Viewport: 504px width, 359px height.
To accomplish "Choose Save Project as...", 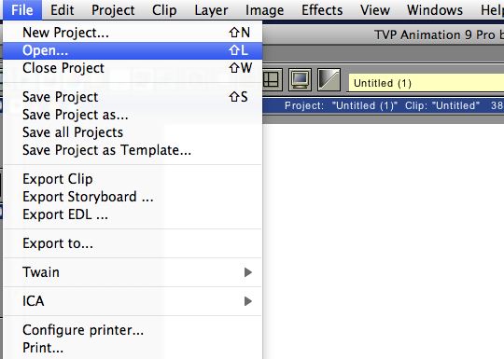I will pyautogui.click(x=133, y=115).
